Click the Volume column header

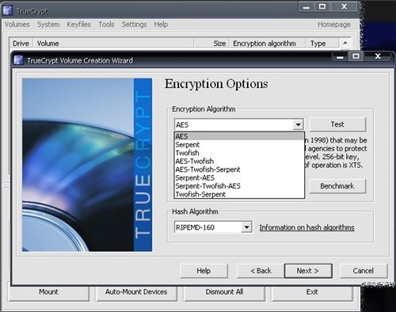[x=113, y=44]
